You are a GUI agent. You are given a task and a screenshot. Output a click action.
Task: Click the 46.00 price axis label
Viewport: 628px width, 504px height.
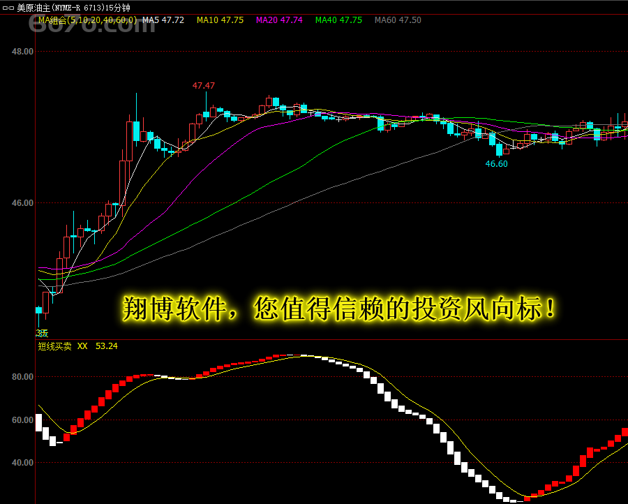click(22, 202)
